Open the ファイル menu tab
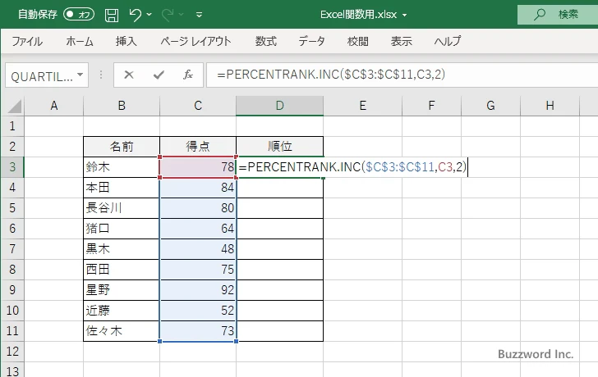The width and height of the screenshot is (598, 377). (x=27, y=41)
